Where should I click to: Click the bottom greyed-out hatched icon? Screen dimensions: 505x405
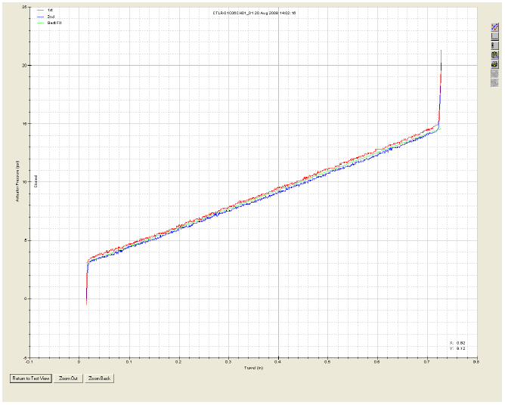pos(494,82)
